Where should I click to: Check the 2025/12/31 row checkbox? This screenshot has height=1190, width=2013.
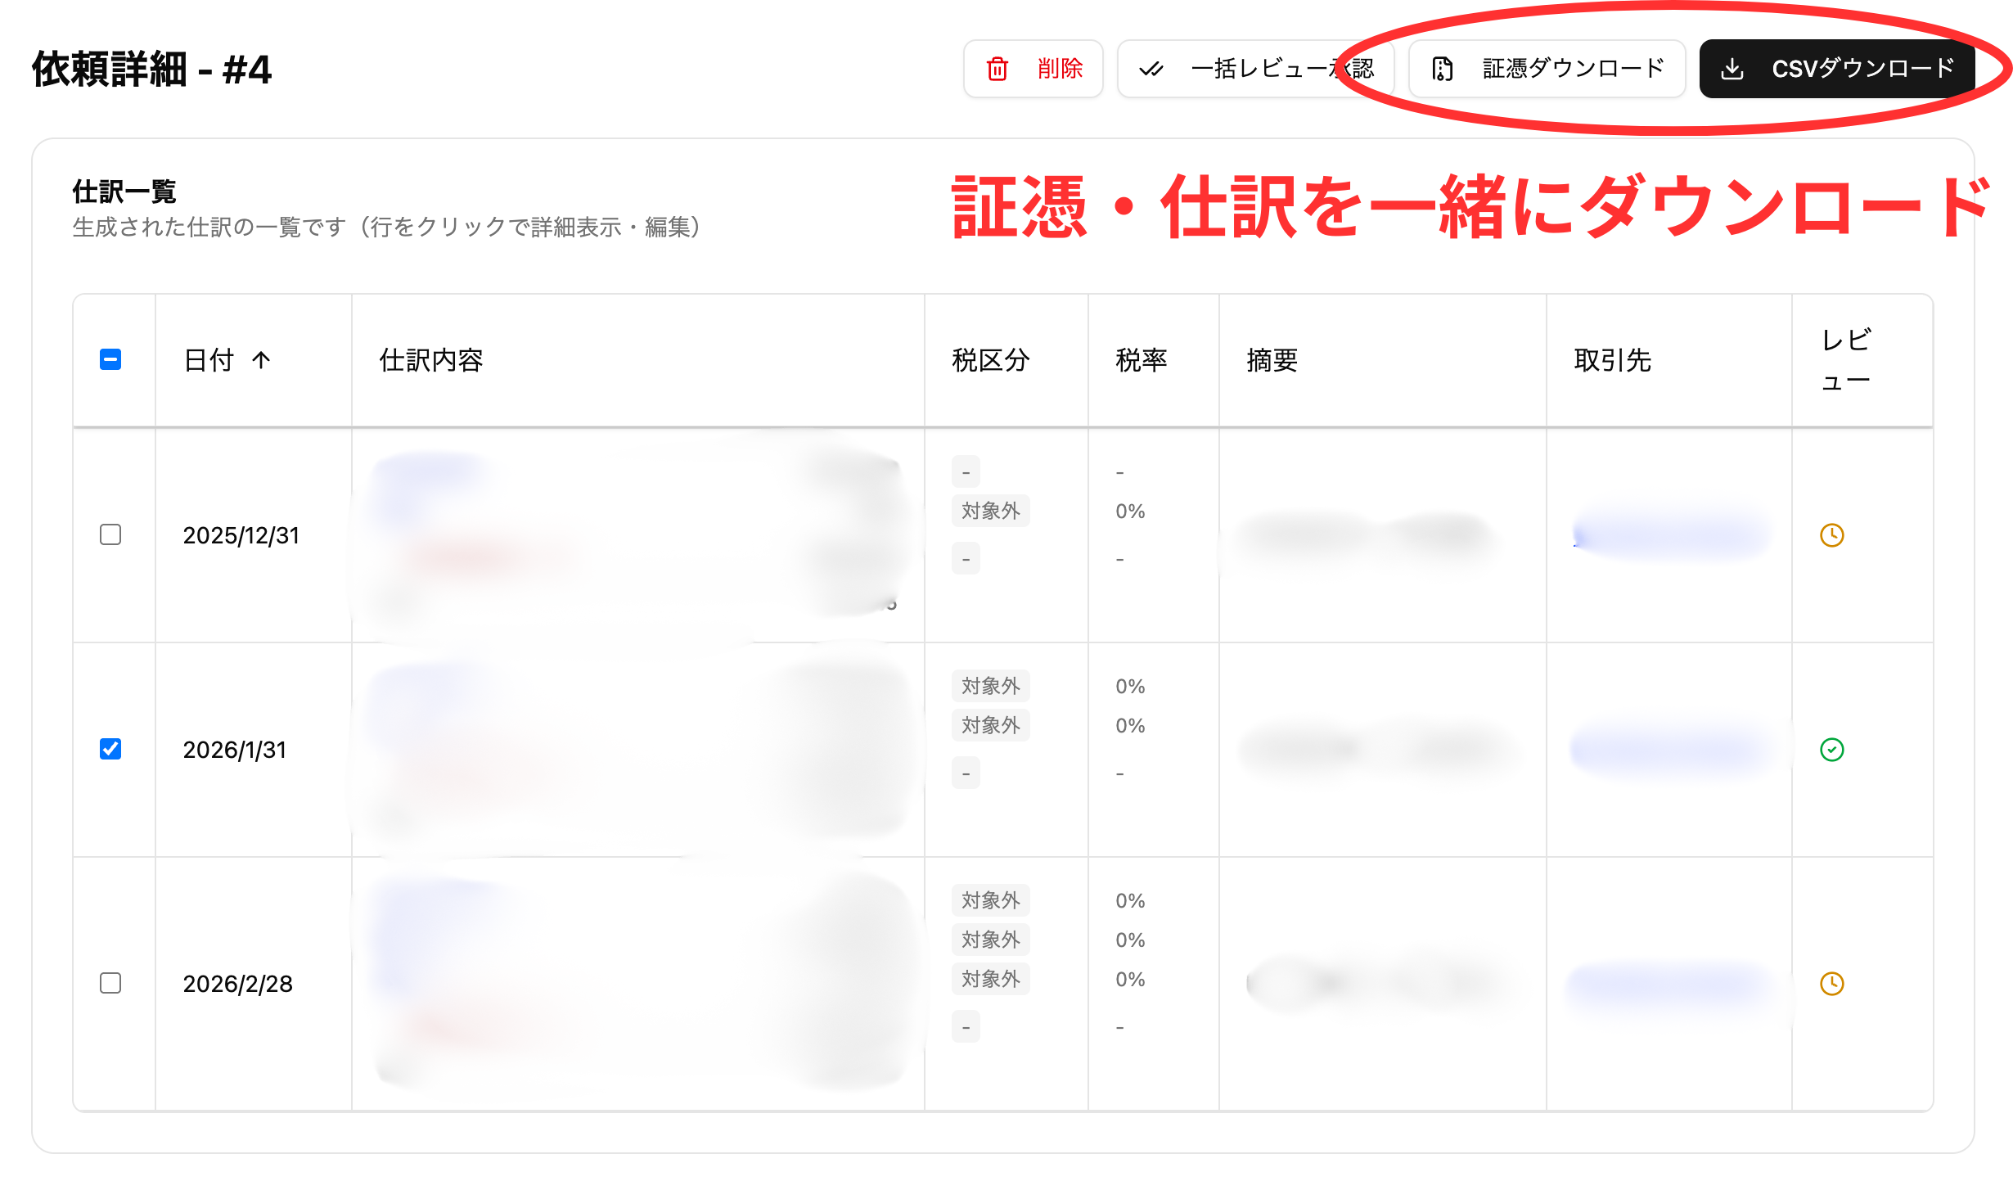pyautogui.click(x=110, y=534)
